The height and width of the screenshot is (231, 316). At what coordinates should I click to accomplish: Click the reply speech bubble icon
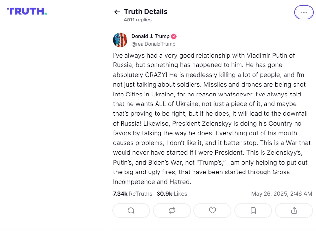coord(131,211)
